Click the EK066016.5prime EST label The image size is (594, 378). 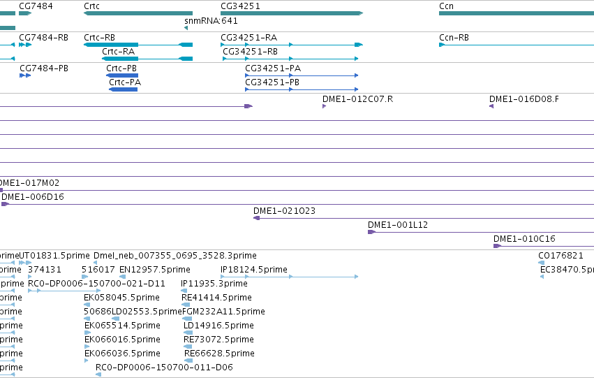tap(122, 340)
